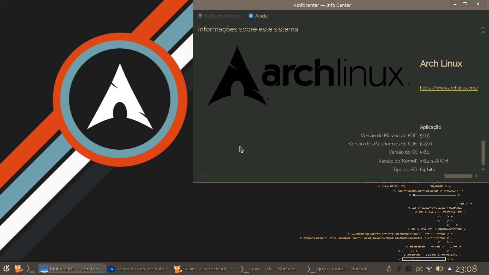
Task: Switch to the KInfocenter taskbar entry
Action: [72, 269]
